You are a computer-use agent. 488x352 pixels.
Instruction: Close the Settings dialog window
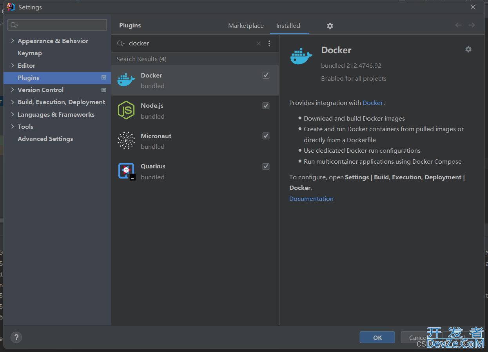[473, 7]
